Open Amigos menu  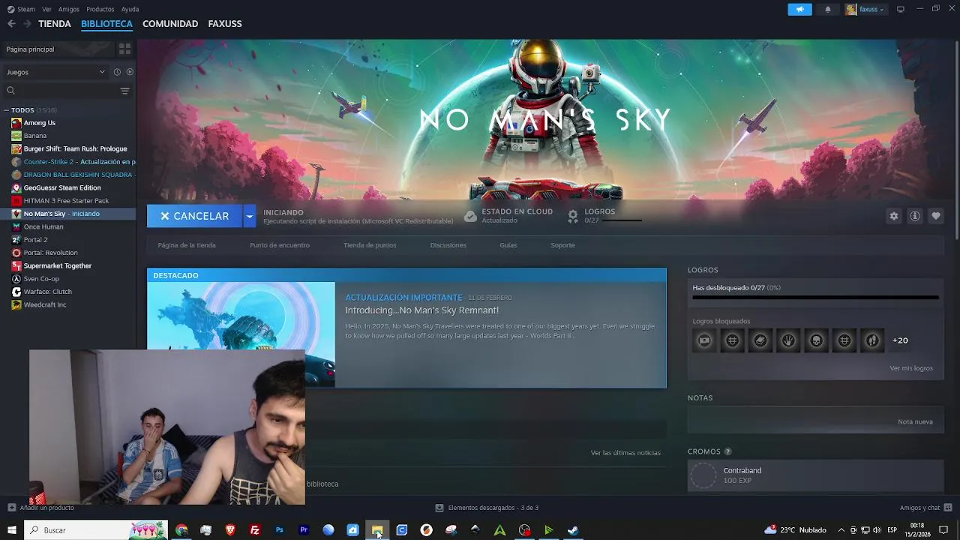(x=69, y=9)
